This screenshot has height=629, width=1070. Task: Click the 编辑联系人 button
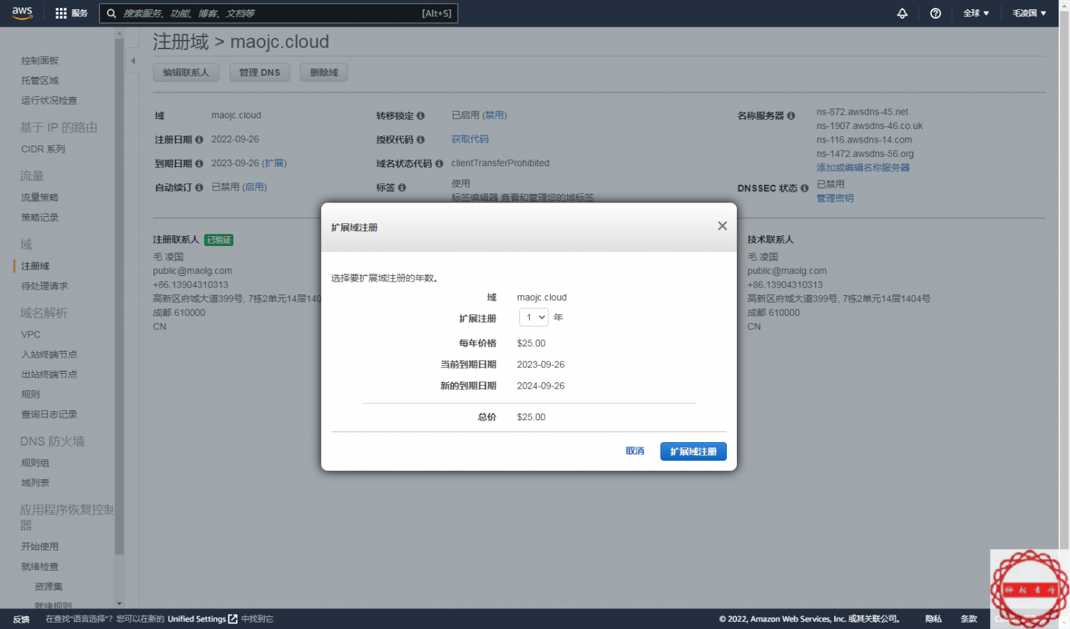(x=186, y=73)
